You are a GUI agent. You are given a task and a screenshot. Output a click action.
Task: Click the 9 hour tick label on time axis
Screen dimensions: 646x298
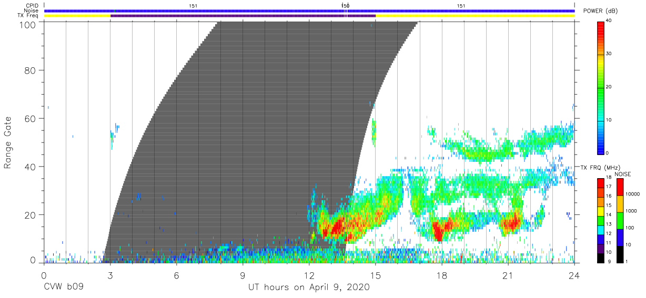click(243, 275)
